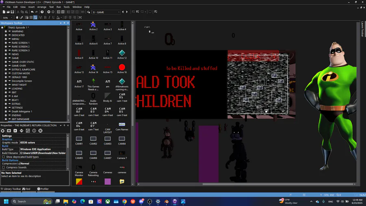Open the Insert menu
The image size is (366, 206).
(31, 7)
